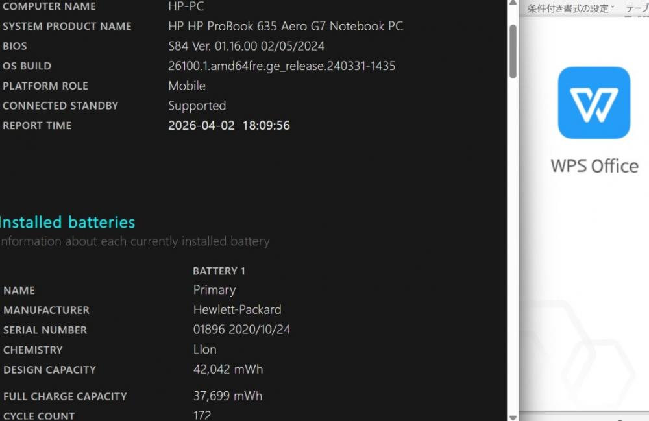Click the 'FULL CHARGE CAPACITY' label
This screenshot has width=649, height=421.
coord(65,396)
